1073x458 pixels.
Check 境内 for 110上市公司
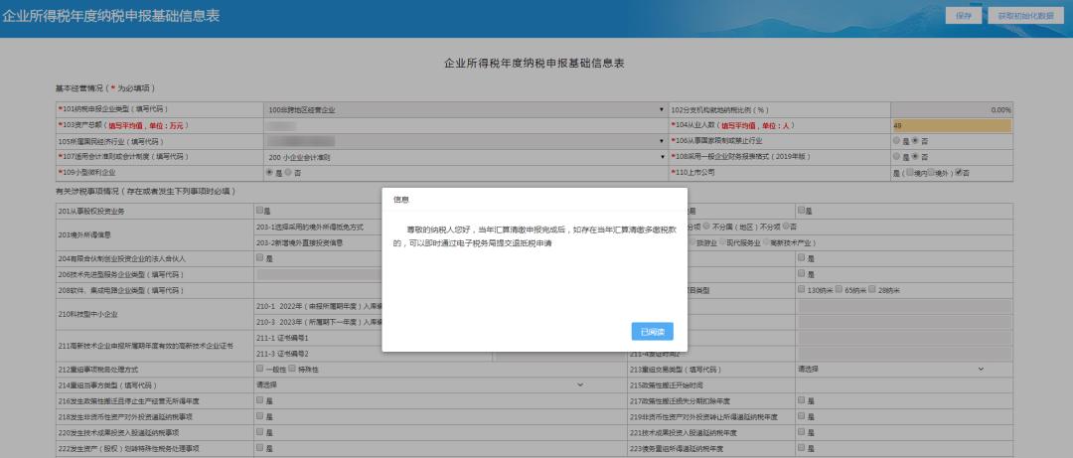tap(910, 173)
